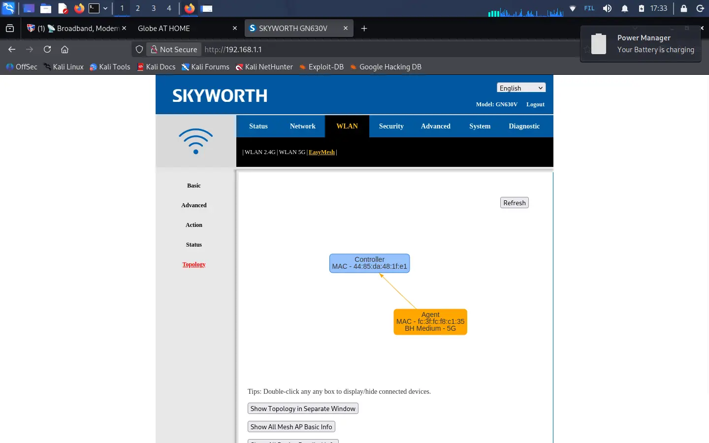The height and width of the screenshot is (443, 709).
Task: Open the Advanced sidebar item
Action: (194, 205)
